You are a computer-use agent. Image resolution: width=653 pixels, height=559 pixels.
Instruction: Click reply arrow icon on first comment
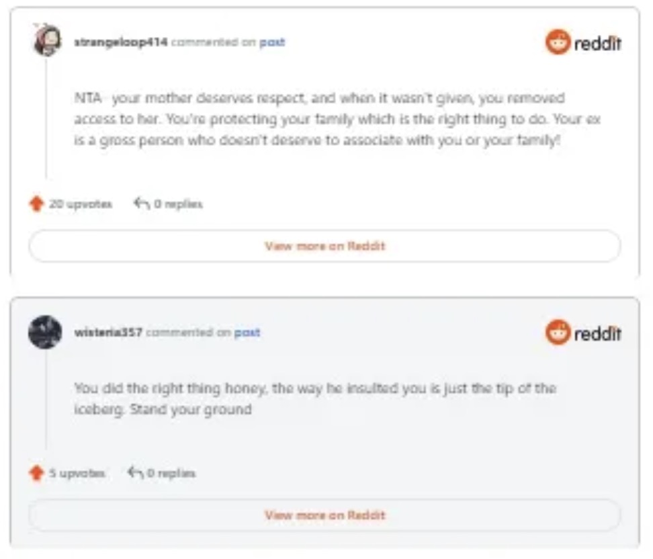click(x=141, y=203)
